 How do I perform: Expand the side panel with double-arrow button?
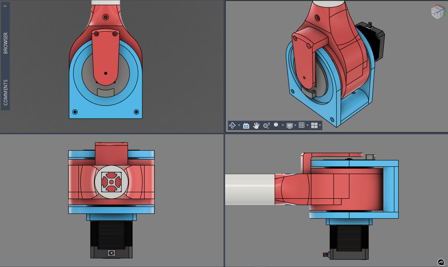pos(5,6)
